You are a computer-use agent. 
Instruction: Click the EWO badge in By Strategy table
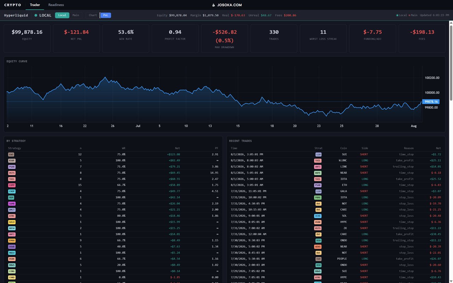click(11, 155)
